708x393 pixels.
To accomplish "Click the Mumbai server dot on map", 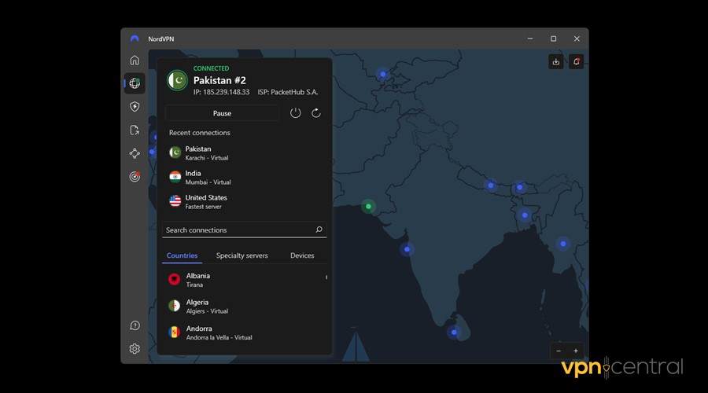I will click(407, 249).
